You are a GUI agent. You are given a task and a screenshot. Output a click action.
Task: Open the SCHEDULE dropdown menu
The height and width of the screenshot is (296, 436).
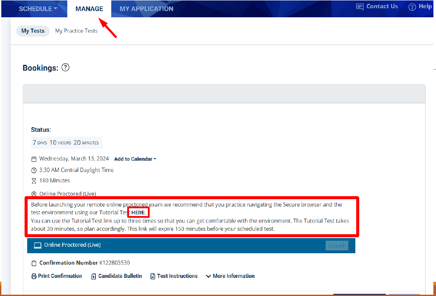pos(38,9)
